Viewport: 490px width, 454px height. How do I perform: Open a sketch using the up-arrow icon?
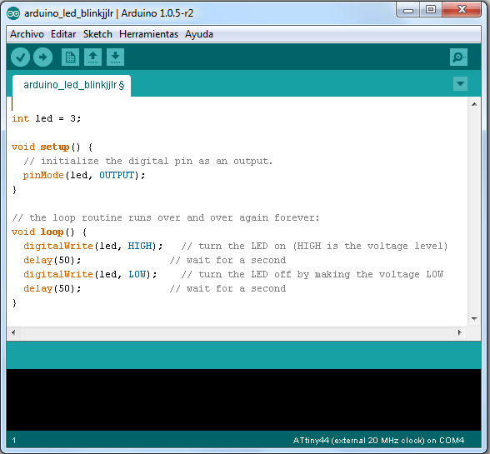92,57
